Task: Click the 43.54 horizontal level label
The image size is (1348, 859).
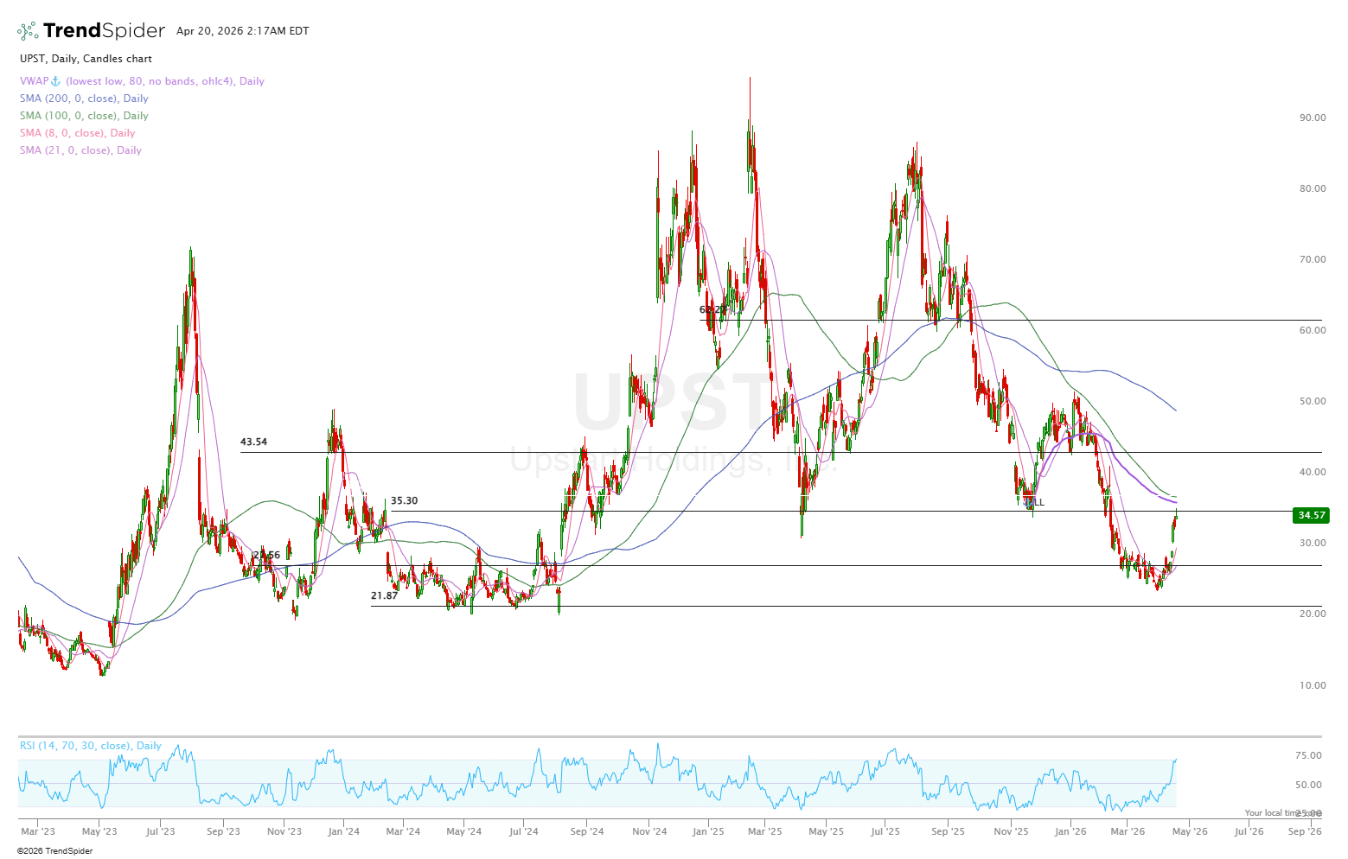Action: [x=253, y=442]
